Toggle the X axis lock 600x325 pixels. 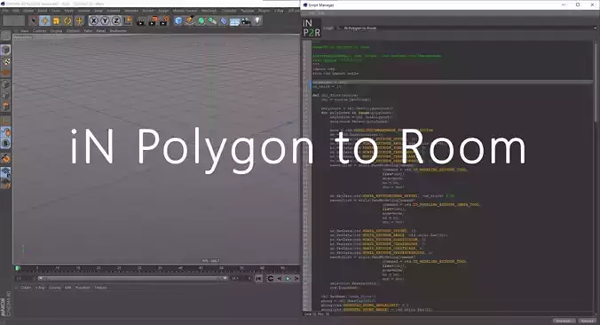[94, 20]
